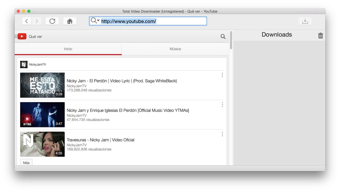The width and height of the screenshot is (340, 192).
Task: Open the YouTube hamburger menu
Action: pos(16,36)
